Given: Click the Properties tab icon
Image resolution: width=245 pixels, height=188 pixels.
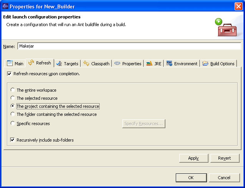Looking at the screenshot, I should coord(117,63).
